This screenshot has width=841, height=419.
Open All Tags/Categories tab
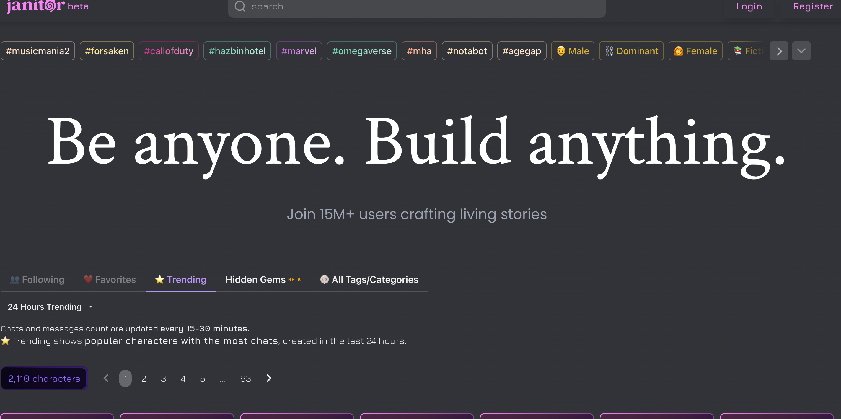click(369, 280)
